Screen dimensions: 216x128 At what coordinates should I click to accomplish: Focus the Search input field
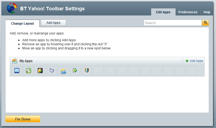click(x=173, y=23)
